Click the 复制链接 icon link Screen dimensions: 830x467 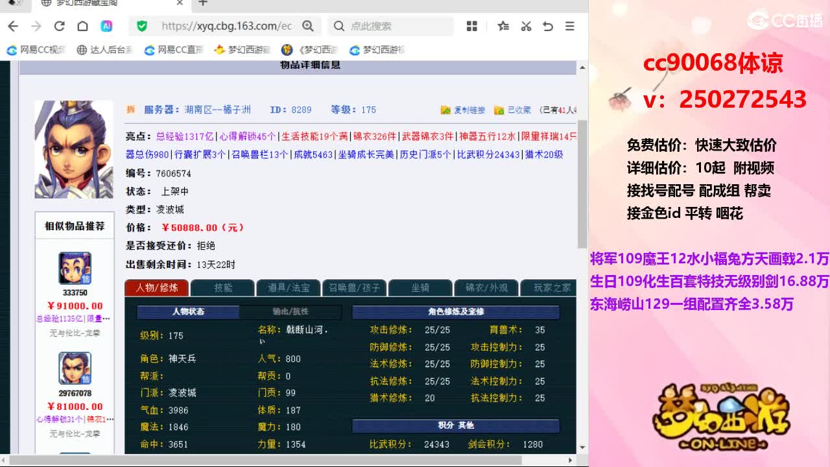[463, 110]
